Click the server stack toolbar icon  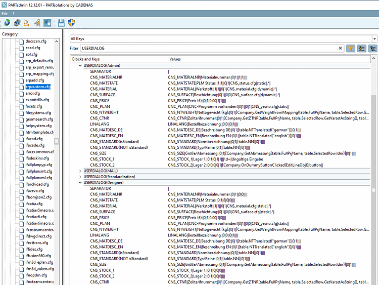[x=17, y=23]
